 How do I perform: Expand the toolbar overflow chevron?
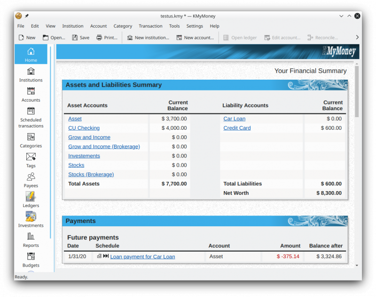pos(357,37)
